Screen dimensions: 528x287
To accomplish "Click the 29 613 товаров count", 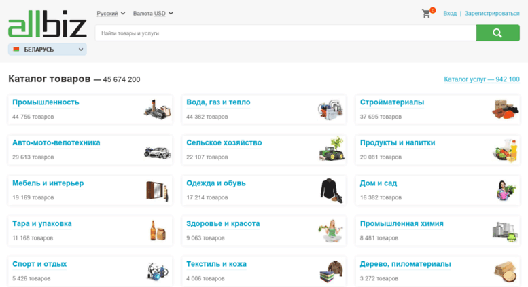I will [33, 157].
